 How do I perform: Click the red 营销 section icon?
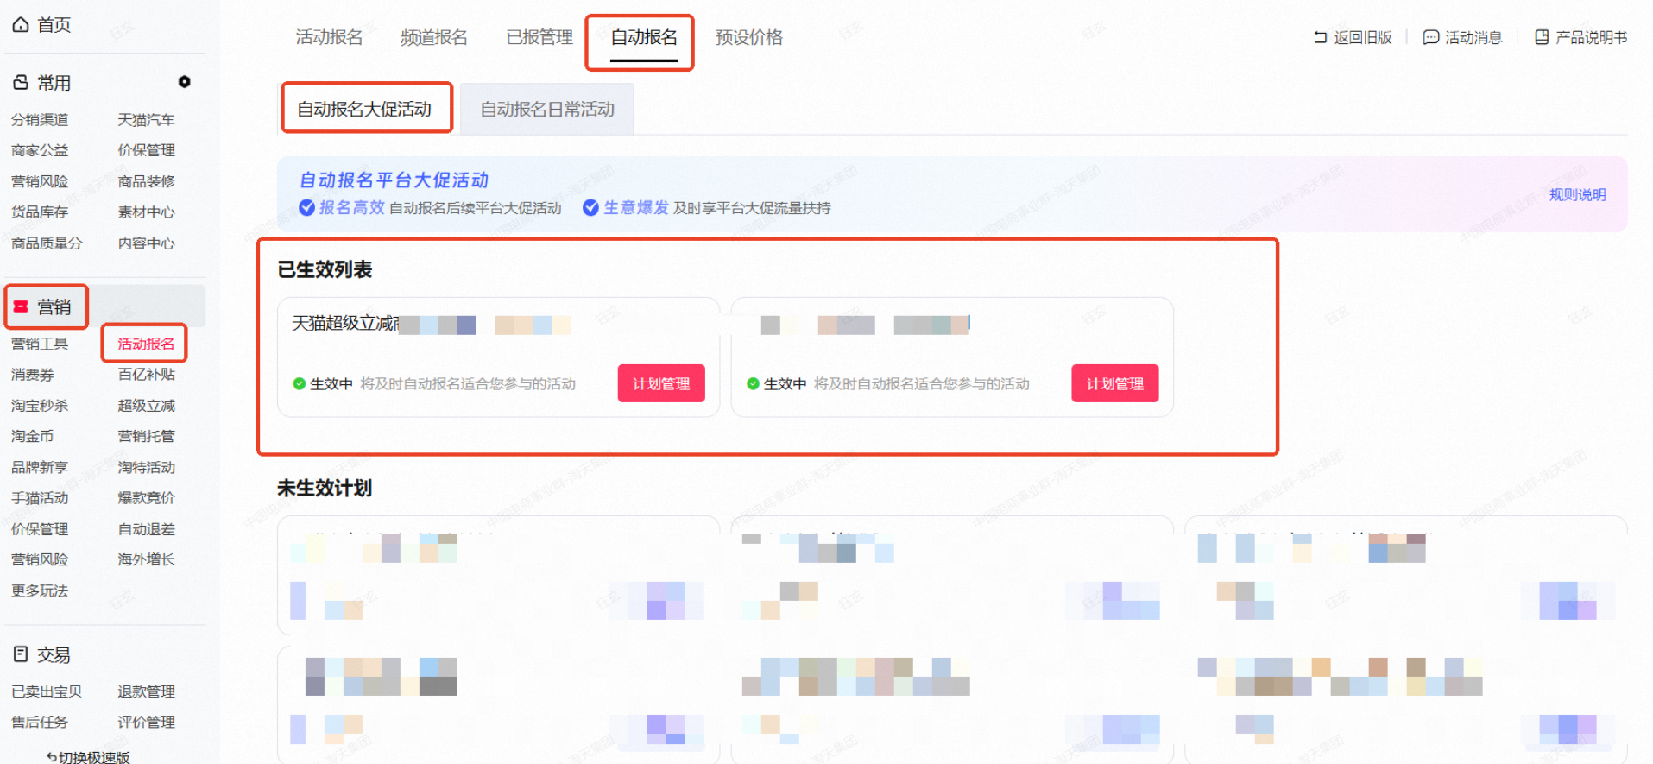pyautogui.click(x=21, y=306)
